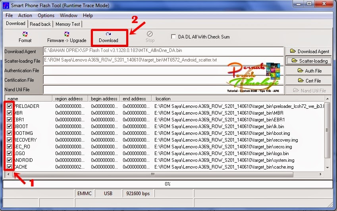Switch to the Read back tab
The image size is (337, 211).
coord(40,24)
